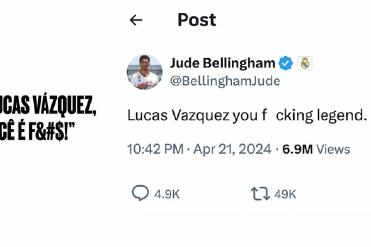The width and height of the screenshot is (371, 247).
Task: Click the 4.9K reply count
Action: (x=167, y=194)
